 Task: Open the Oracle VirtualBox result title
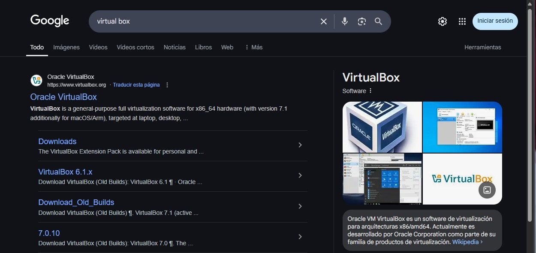[63, 97]
